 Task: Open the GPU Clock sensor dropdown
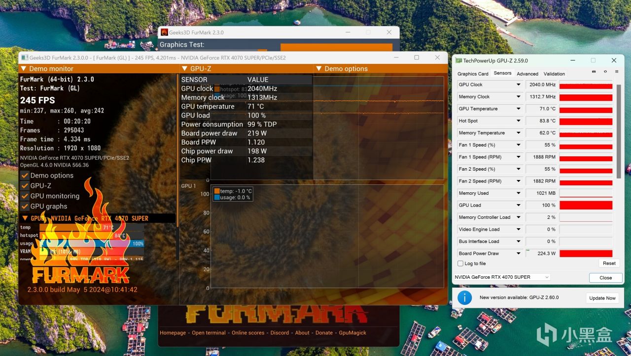pyautogui.click(x=518, y=85)
